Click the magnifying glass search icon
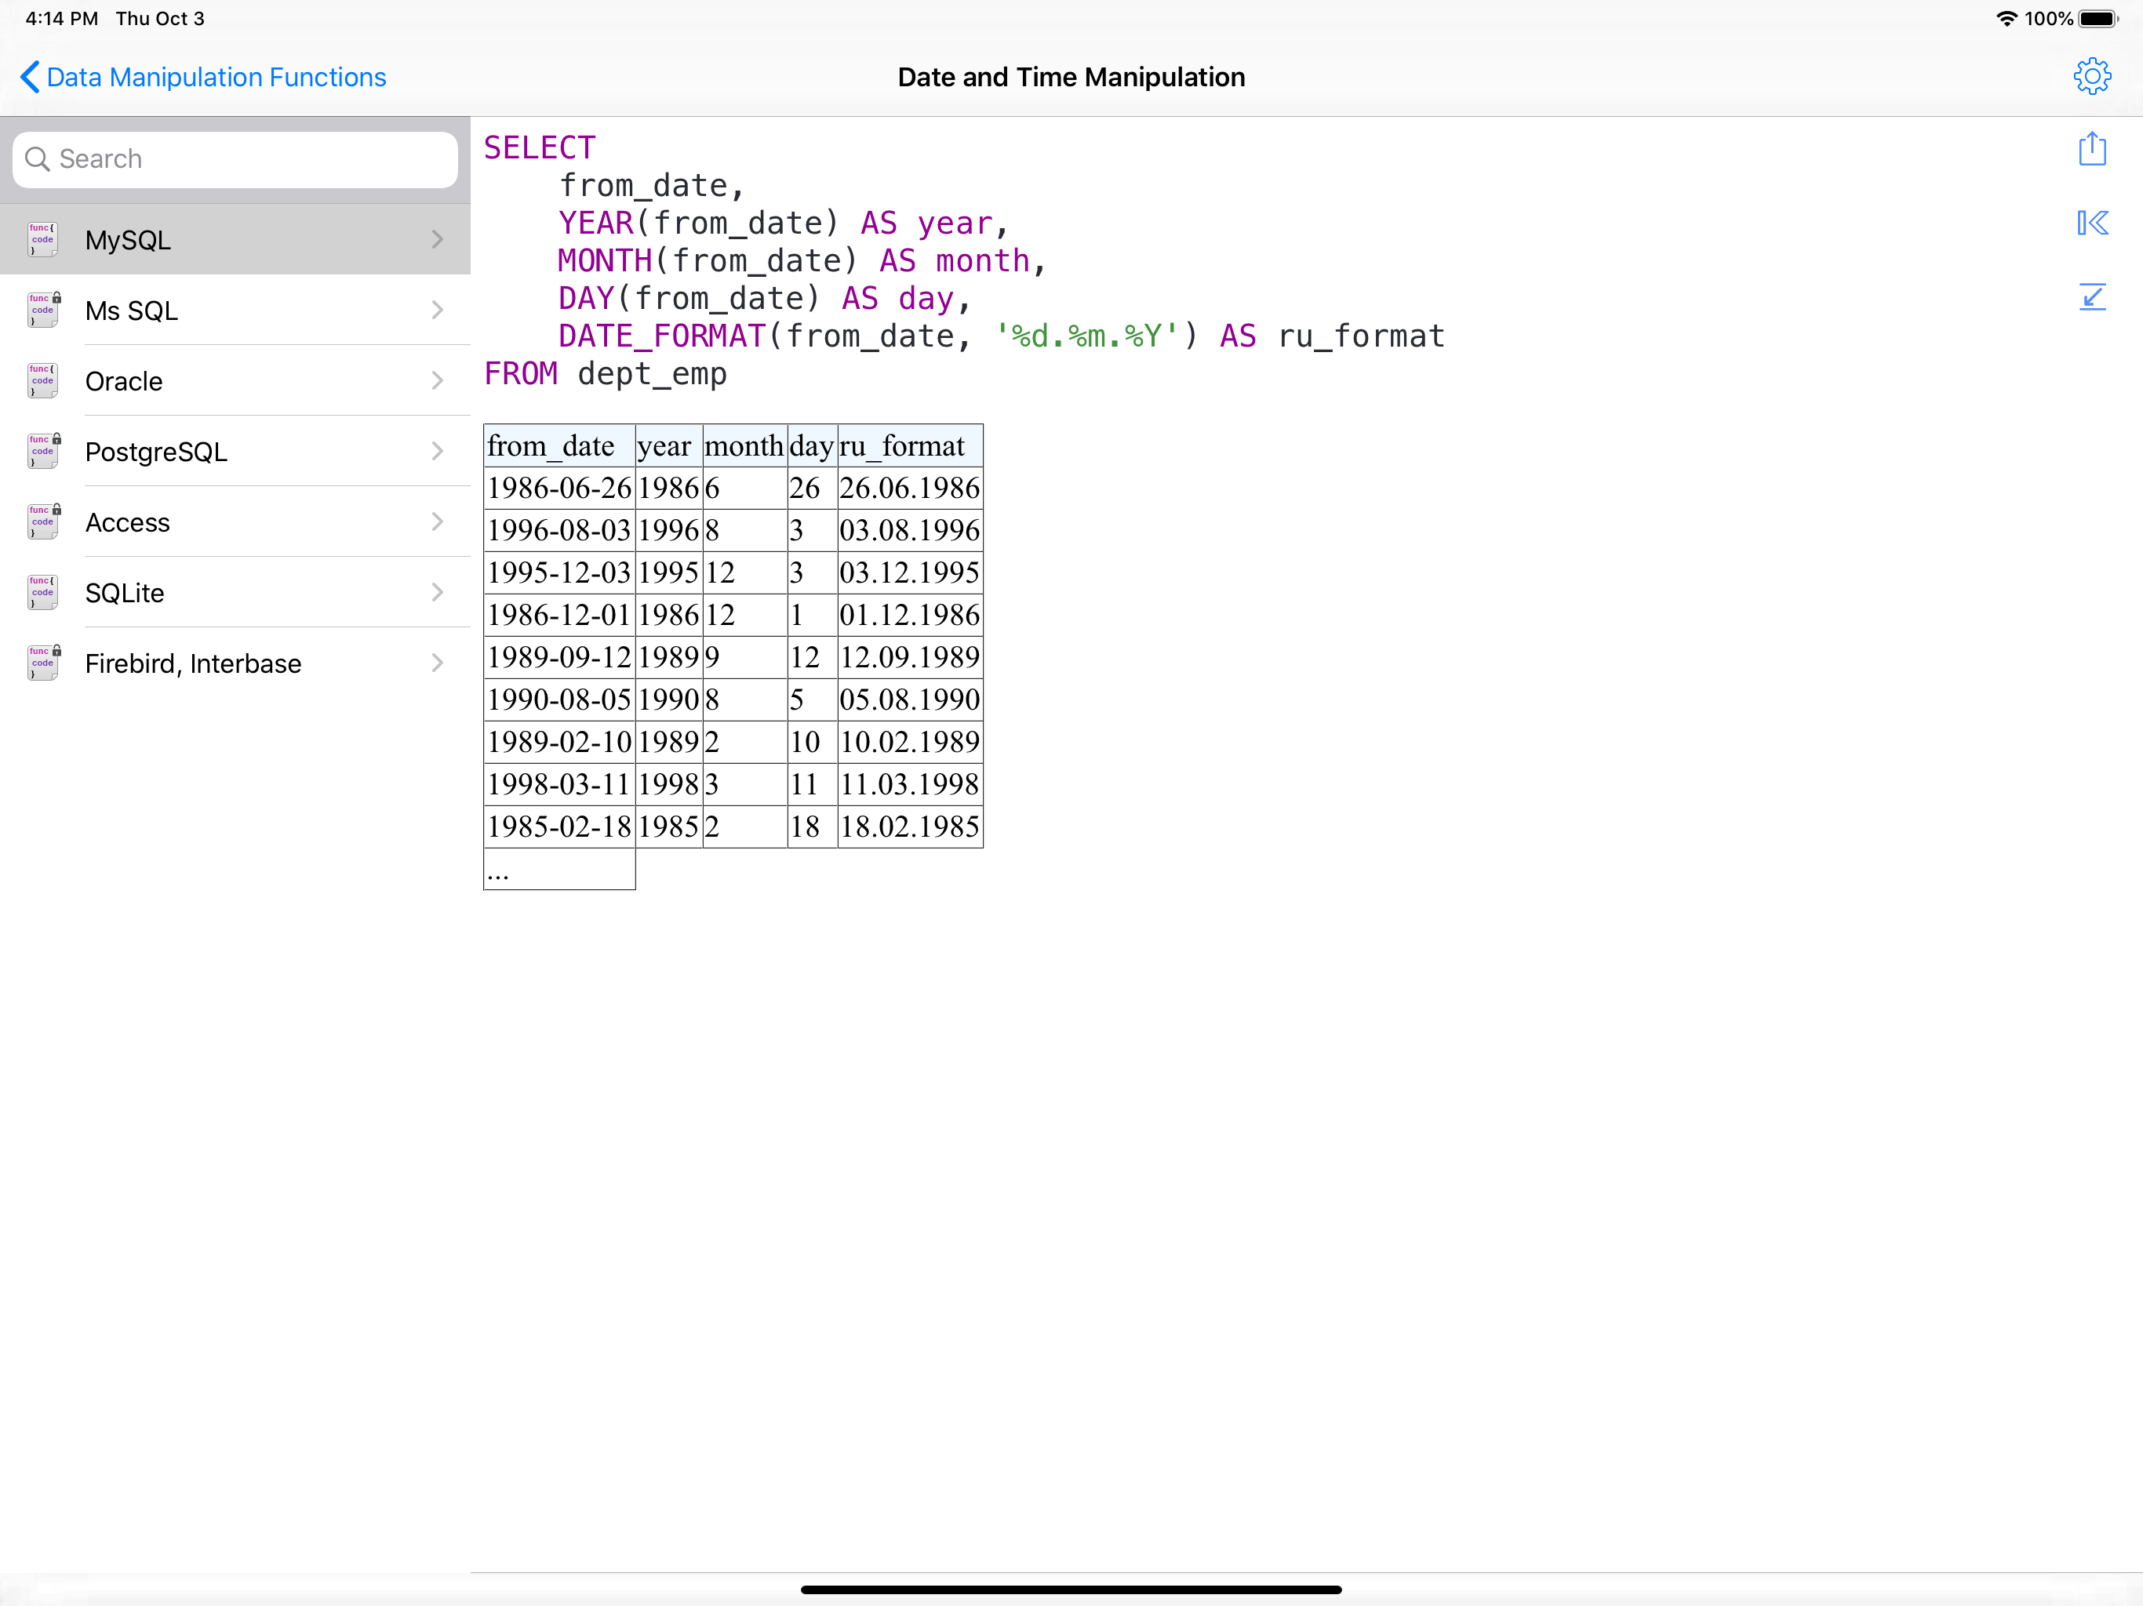2143x1606 pixels. (x=38, y=159)
